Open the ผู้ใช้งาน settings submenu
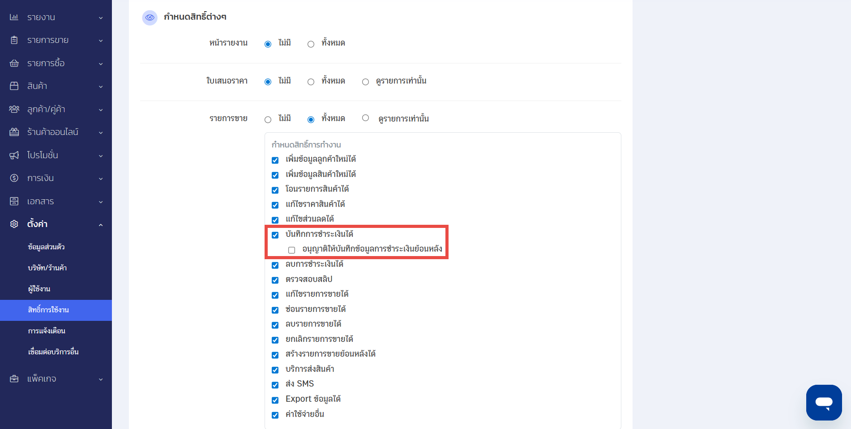 [x=39, y=289]
